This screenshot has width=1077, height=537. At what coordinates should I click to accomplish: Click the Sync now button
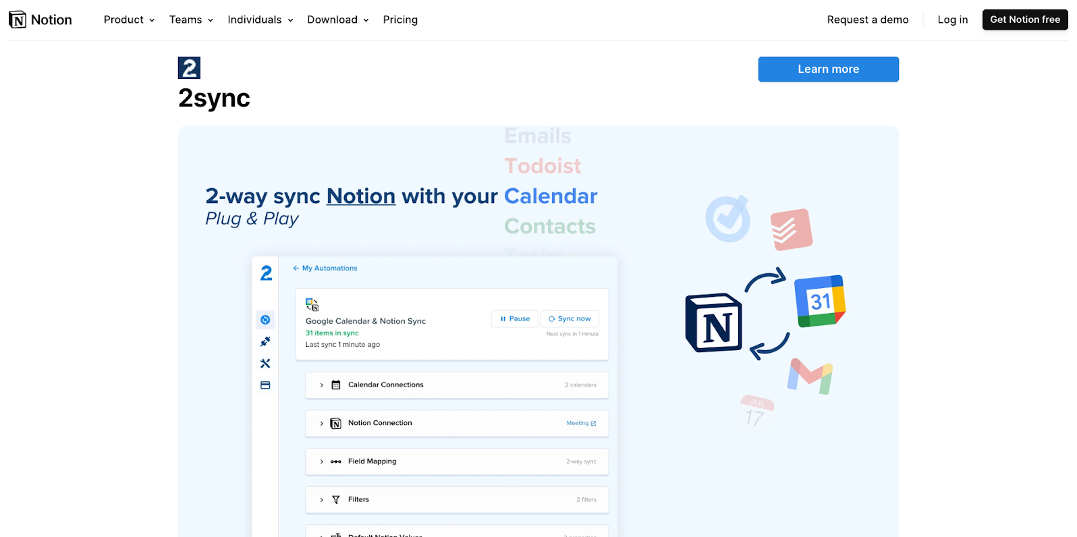click(570, 318)
